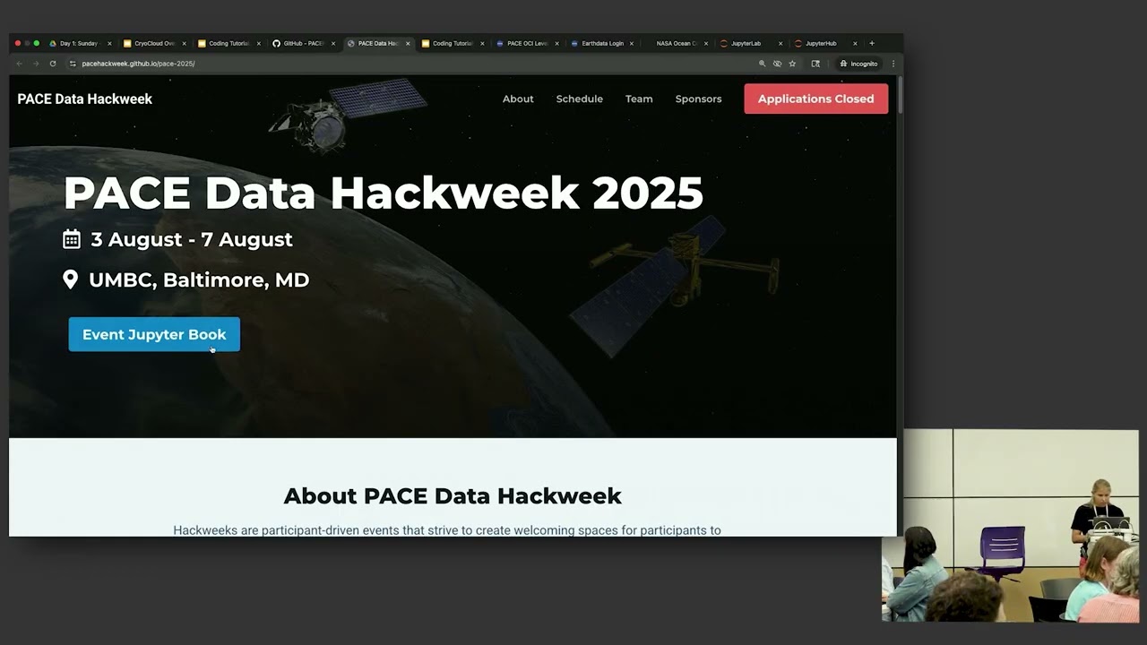Click the zoom magnifier icon in address bar

763,64
